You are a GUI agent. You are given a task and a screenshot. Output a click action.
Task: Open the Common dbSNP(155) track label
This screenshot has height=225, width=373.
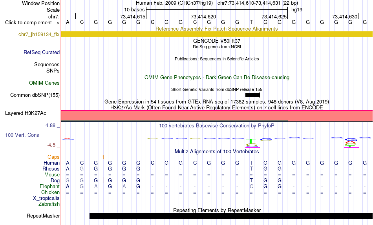[x=35, y=95]
